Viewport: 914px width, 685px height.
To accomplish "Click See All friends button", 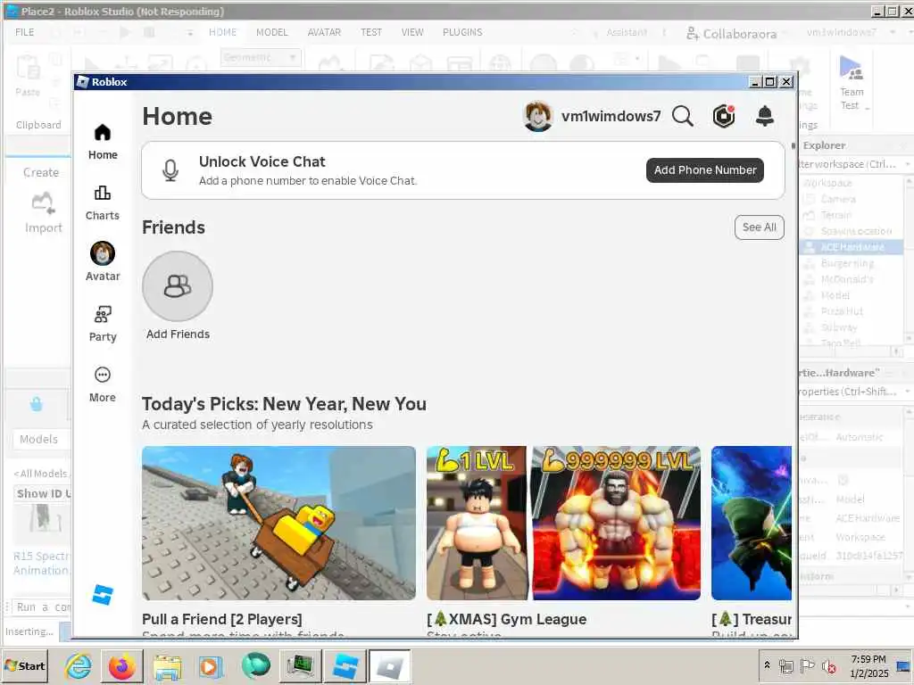I will coord(759,227).
